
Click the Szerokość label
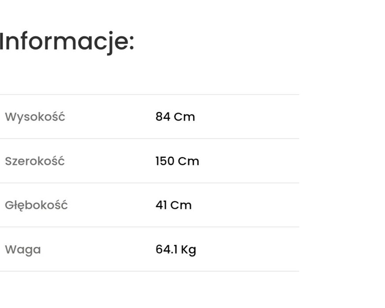tap(35, 161)
